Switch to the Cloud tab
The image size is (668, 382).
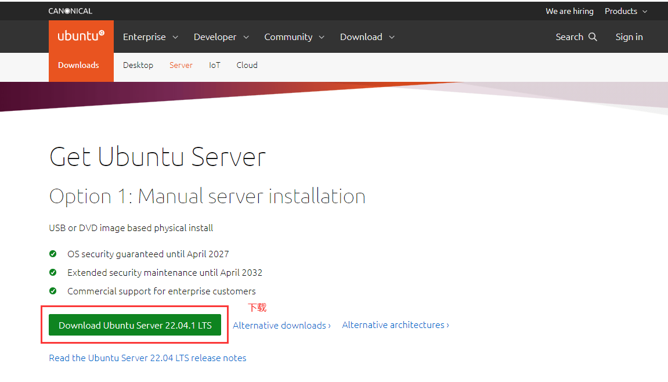tap(247, 65)
